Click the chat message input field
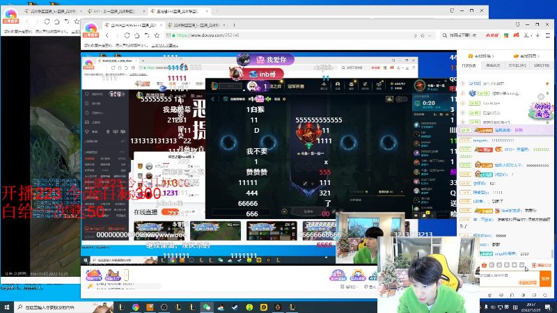Image resolution: width=557 pixels, height=313 pixels. pos(509,278)
